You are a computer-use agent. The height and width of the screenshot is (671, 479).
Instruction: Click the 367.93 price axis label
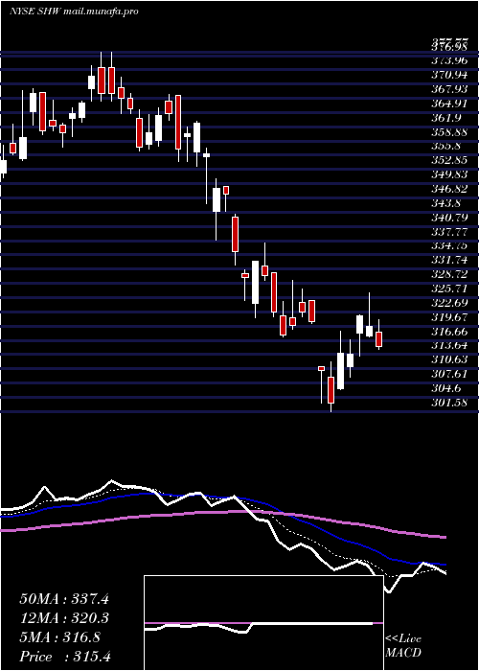449,89
